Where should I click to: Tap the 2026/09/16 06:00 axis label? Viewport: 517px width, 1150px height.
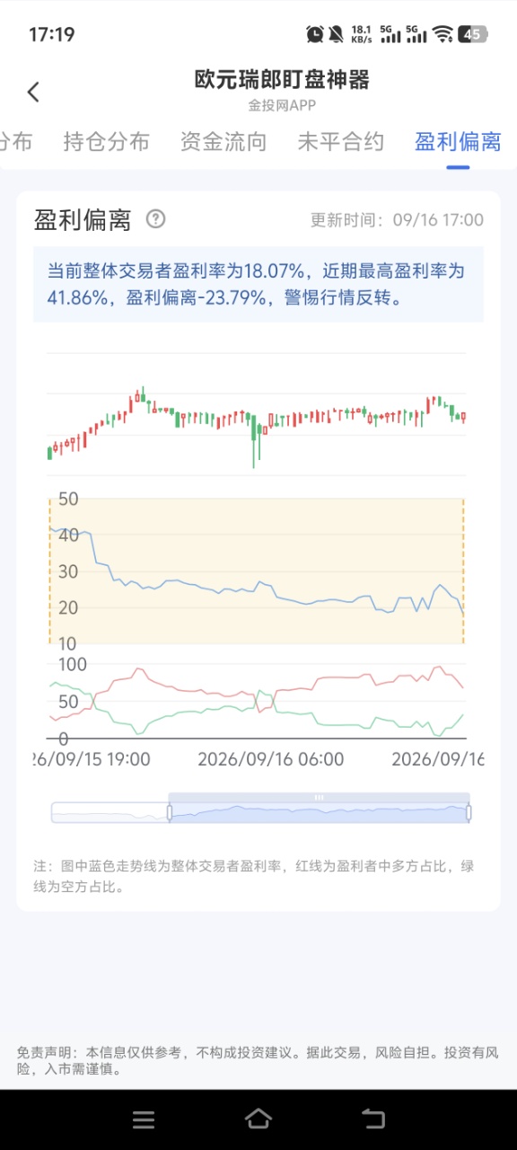271,759
